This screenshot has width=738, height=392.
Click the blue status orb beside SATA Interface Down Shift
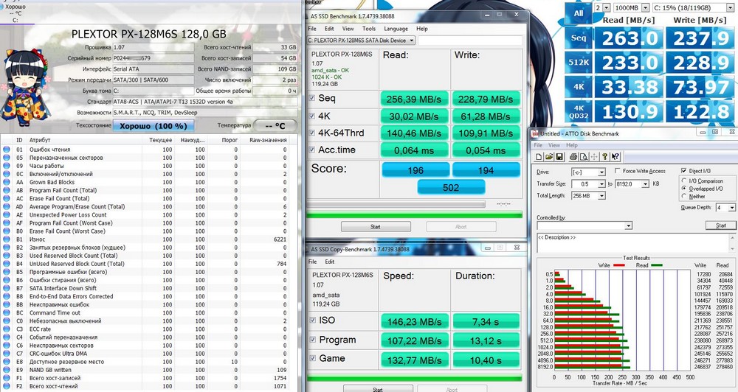pyautogui.click(x=7, y=288)
